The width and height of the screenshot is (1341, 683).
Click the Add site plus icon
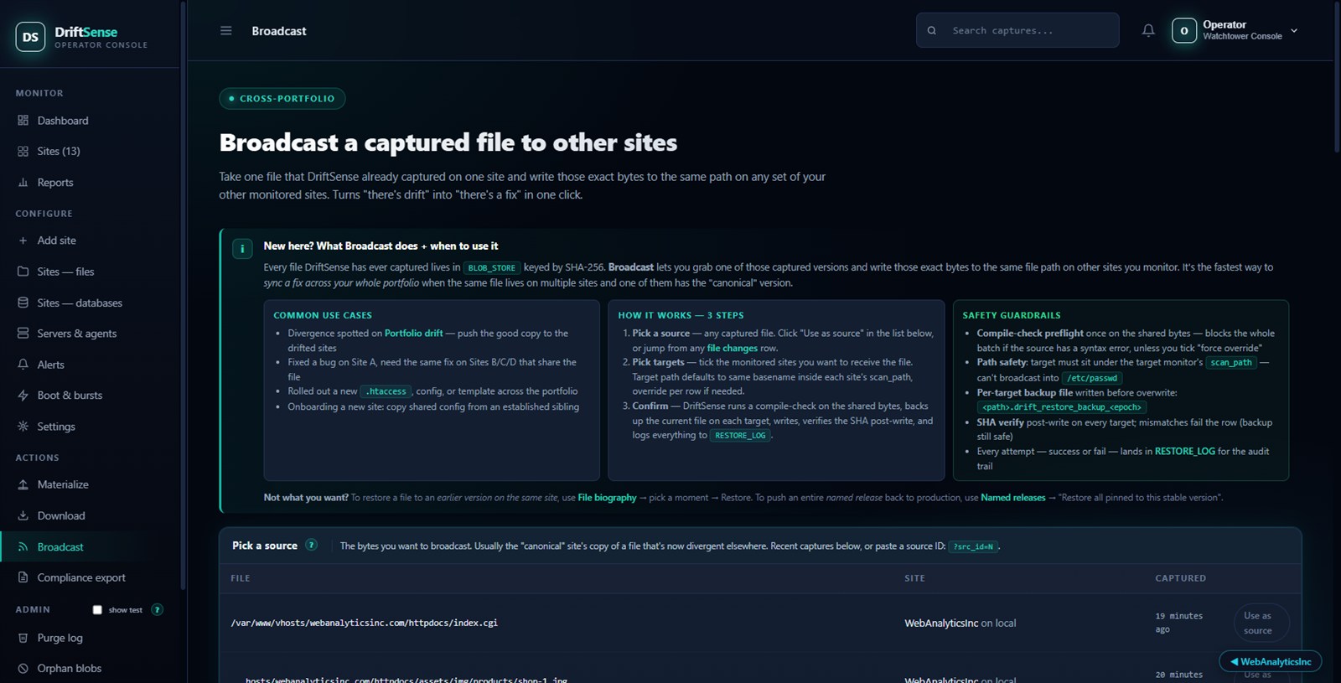[x=23, y=241]
